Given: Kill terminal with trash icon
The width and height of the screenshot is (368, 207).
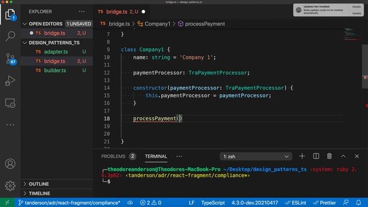Looking at the screenshot, I should (329, 156).
